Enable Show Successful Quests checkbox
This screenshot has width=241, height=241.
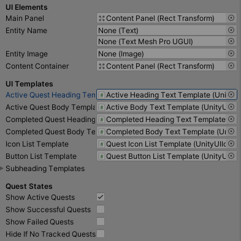(x=101, y=209)
